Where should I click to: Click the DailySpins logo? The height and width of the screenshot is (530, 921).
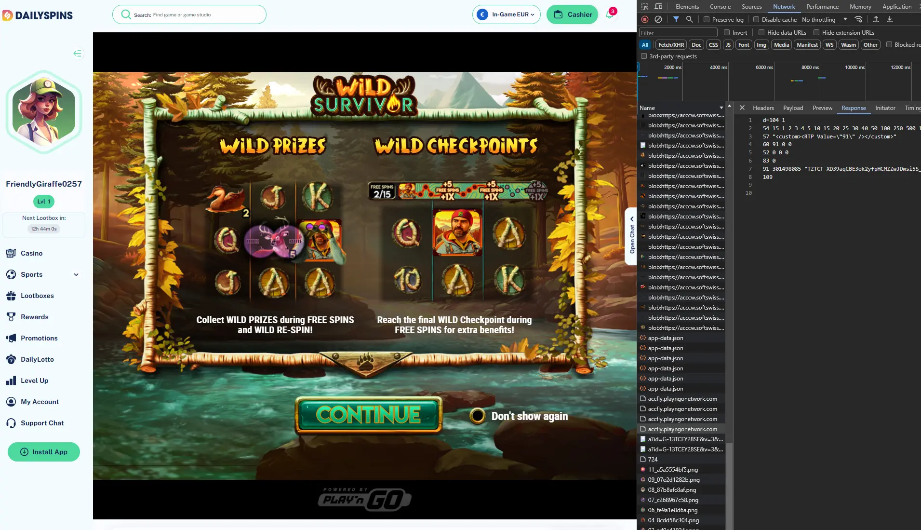point(38,15)
